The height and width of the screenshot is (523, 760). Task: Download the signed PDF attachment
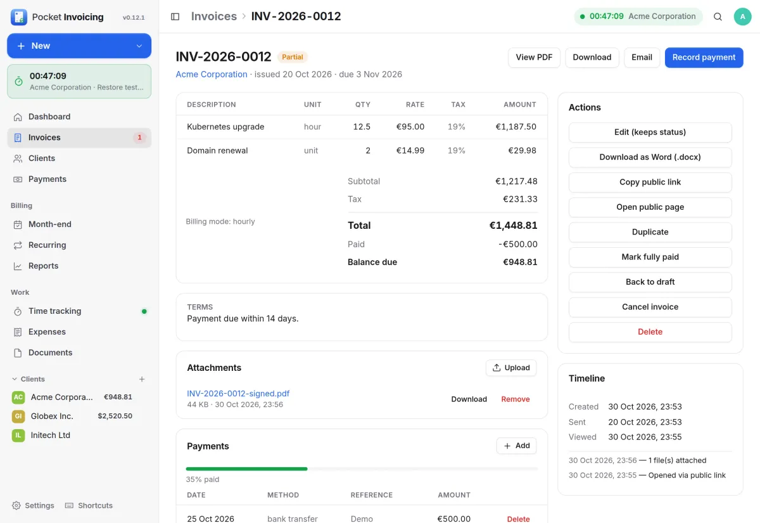(469, 399)
